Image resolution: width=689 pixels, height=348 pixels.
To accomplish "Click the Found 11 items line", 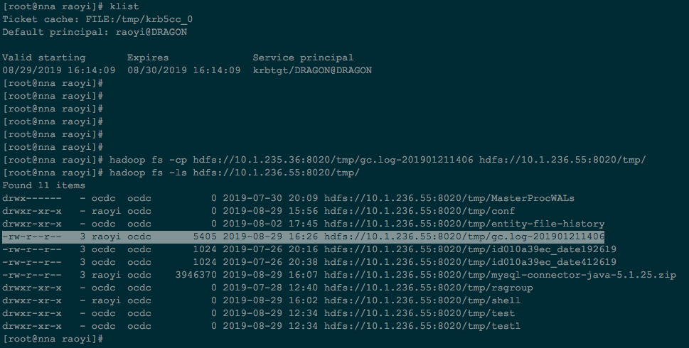I will tap(43, 185).
